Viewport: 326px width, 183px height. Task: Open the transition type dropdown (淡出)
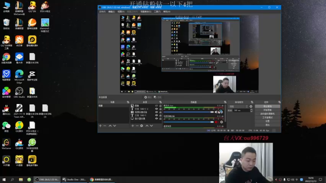(x=238, y=107)
